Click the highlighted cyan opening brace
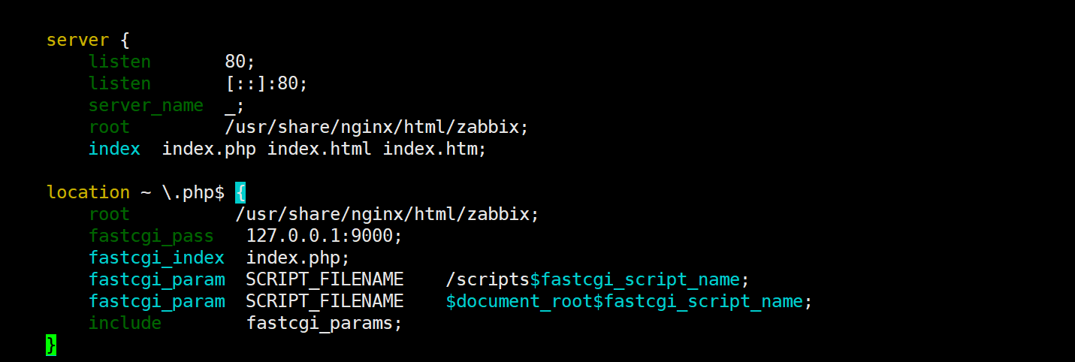This screenshot has height=362, width=1075. [240, 192]
